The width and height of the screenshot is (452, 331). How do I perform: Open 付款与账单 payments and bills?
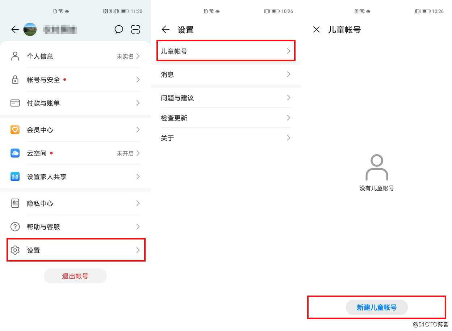75,103
